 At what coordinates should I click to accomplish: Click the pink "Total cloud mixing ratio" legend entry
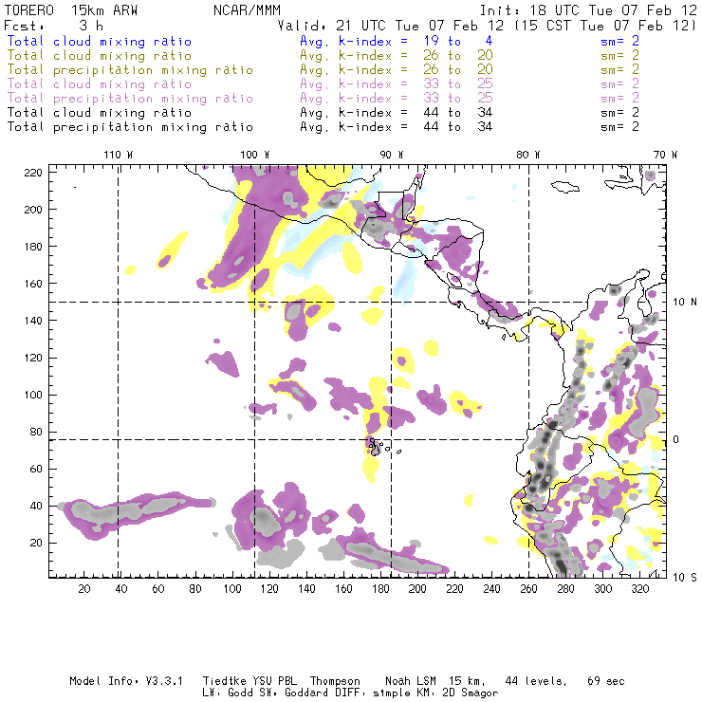[100, 84]
